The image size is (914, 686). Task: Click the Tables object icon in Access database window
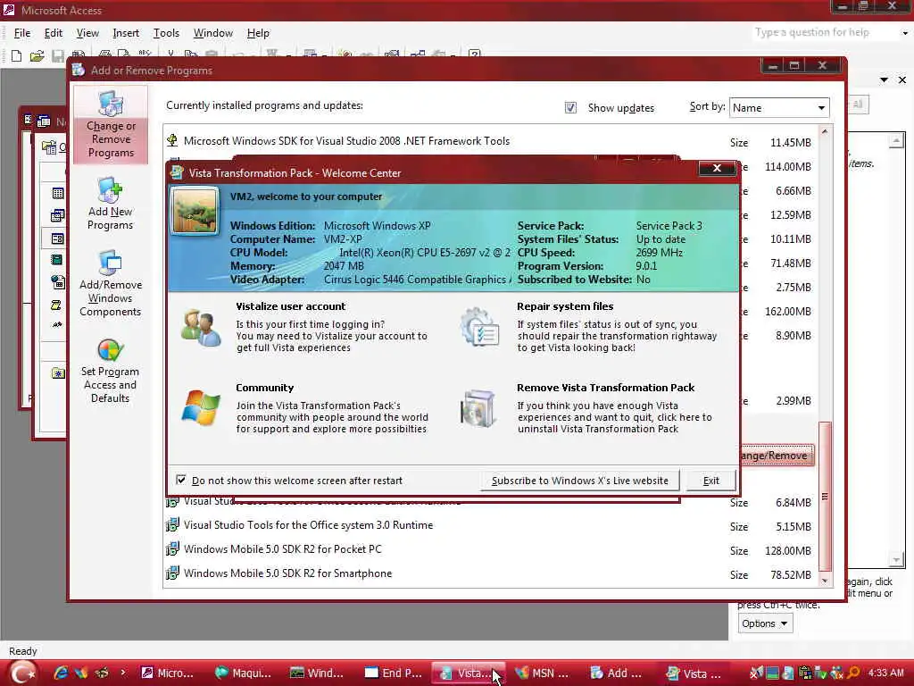[58, 193]
